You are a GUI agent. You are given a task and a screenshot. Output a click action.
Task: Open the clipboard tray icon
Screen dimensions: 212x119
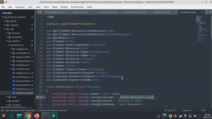click(x=185, y=116)
